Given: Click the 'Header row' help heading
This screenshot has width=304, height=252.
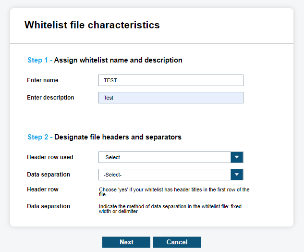Looking at the screenshot, I should point(43,189).
